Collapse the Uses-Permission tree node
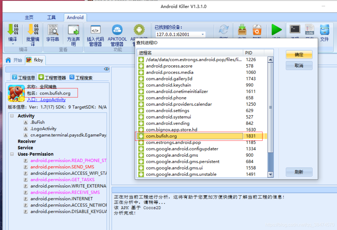This screenshot has width=337, height=230. point(12,154)
